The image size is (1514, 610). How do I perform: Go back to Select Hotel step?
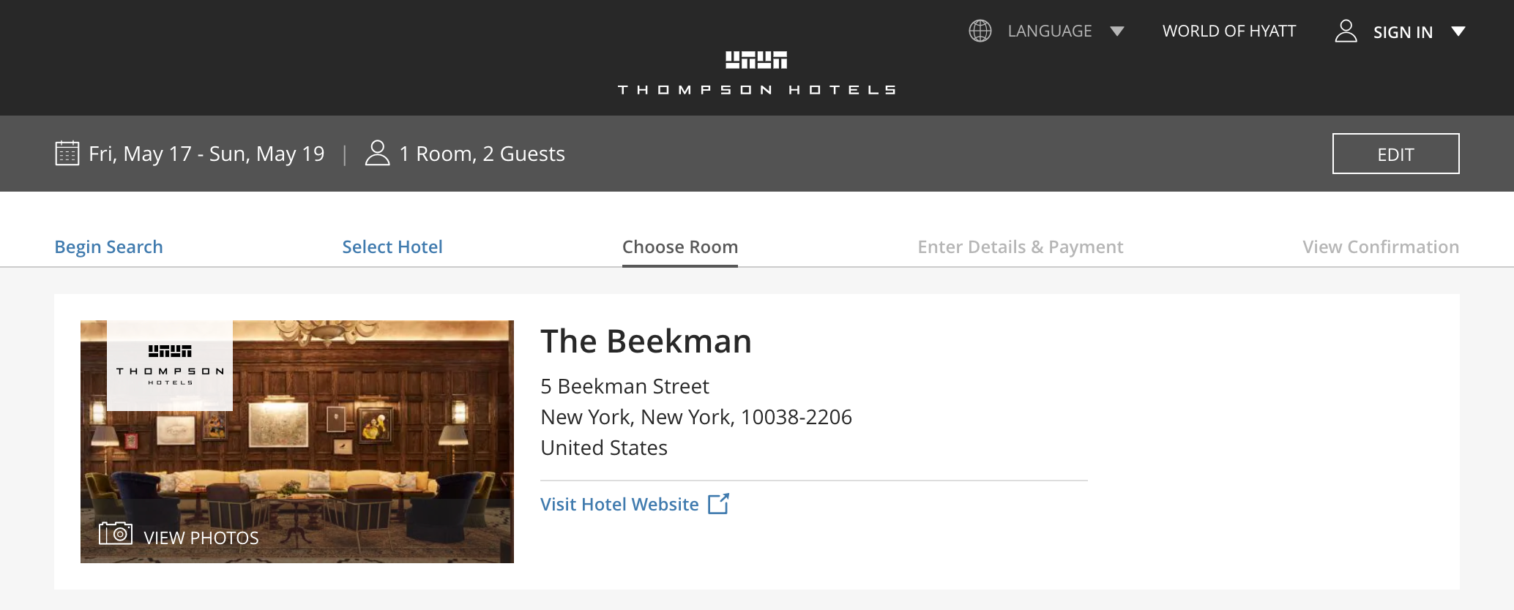tap(392, 247)
